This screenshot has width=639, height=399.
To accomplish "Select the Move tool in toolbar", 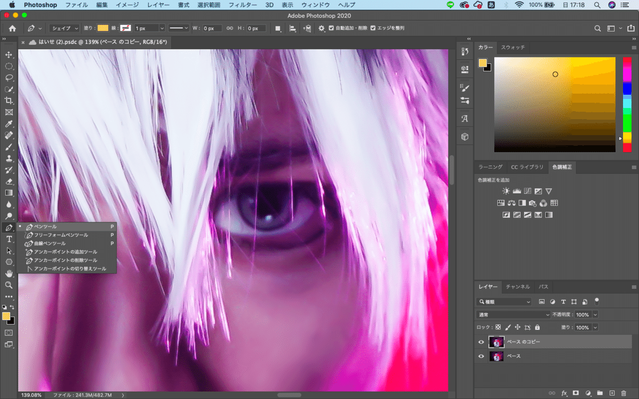I will (x=9, y=55).
